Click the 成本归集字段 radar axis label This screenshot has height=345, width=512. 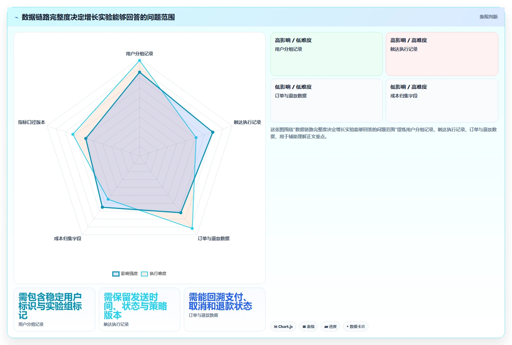click(x=68, y=238)
